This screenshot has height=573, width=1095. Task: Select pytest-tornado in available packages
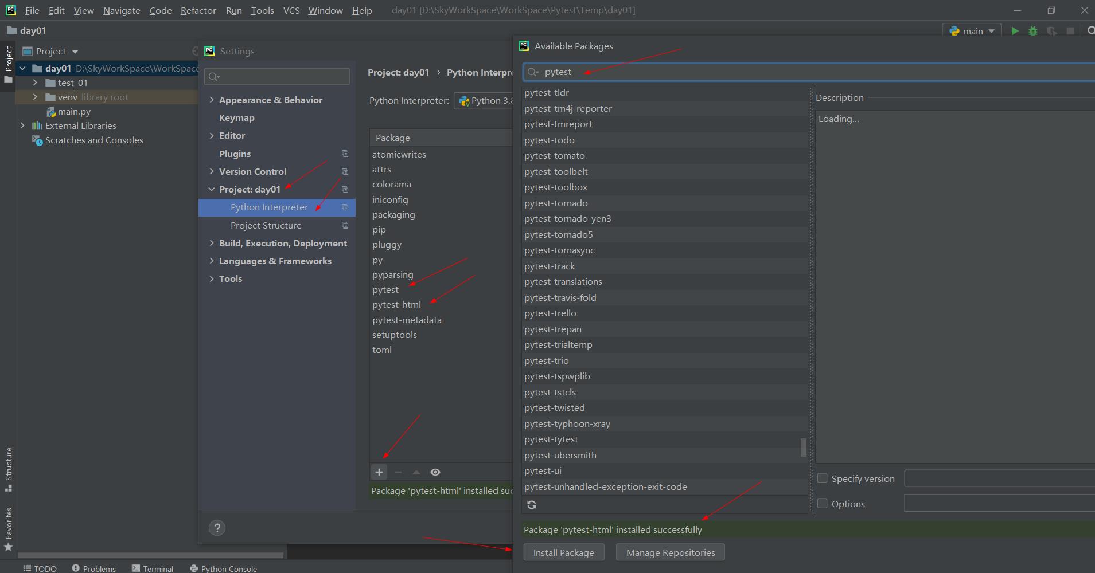[665, 203]
